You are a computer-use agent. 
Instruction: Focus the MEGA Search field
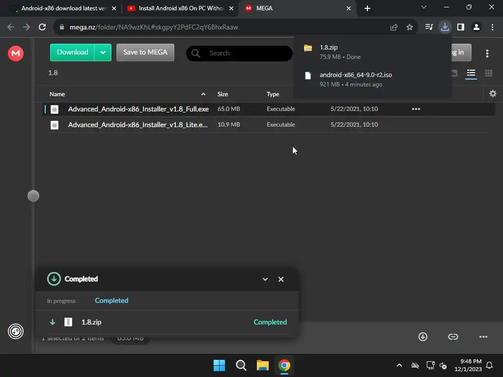(239, 53)
